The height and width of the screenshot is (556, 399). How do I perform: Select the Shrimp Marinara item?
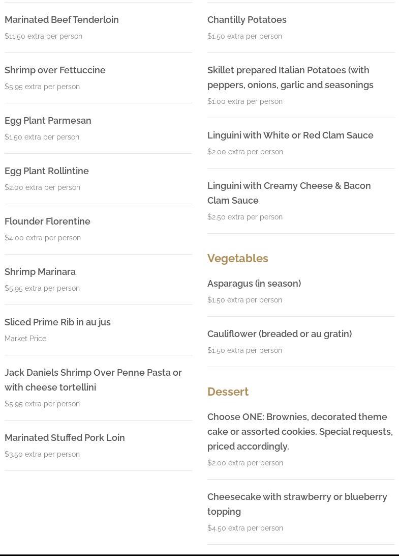click(x=40, y=271)
